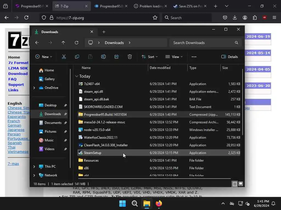Open Firefox downloads panel arrow icon
281x210 pixels.
(x=235, y=17)
